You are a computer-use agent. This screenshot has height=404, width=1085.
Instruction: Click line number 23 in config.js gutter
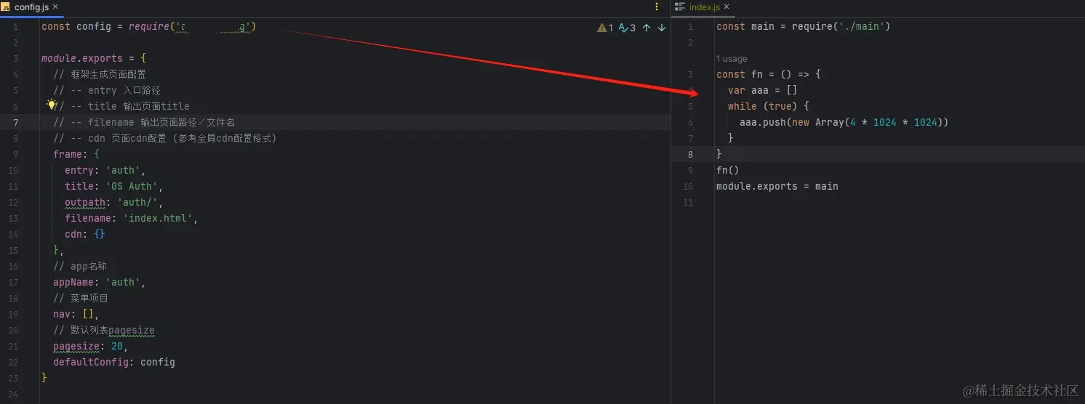[14, 378]
